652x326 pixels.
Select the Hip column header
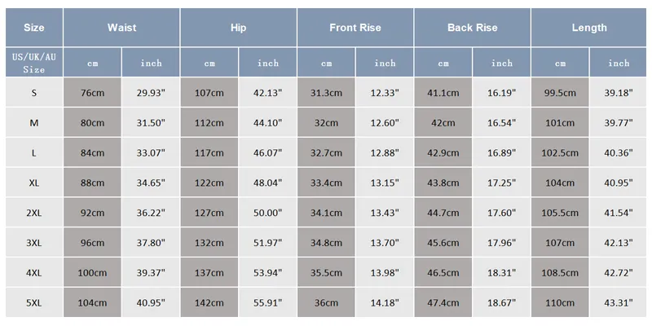[x=238, y=28]
